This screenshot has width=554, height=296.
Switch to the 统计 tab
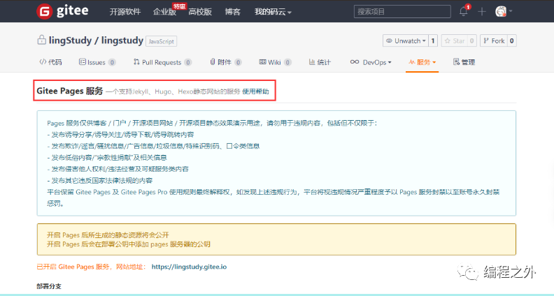pyautogui.click(x=320, y=62)
